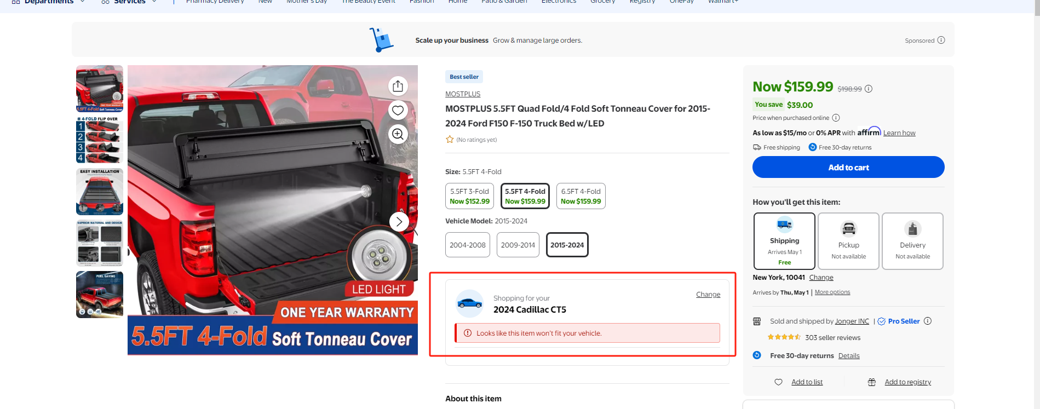Open More options for arrival
This screenshot has width=1040, height=409.
tap(832, 292)
